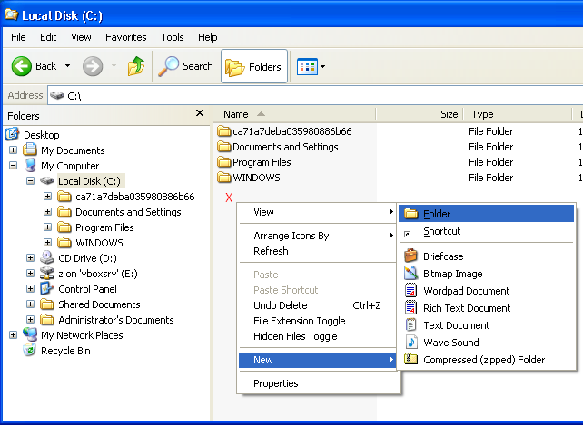The width and height of the screenshot is (583, 425).
Task: Create new Bitmap Image
Action: tap(486, 274)
